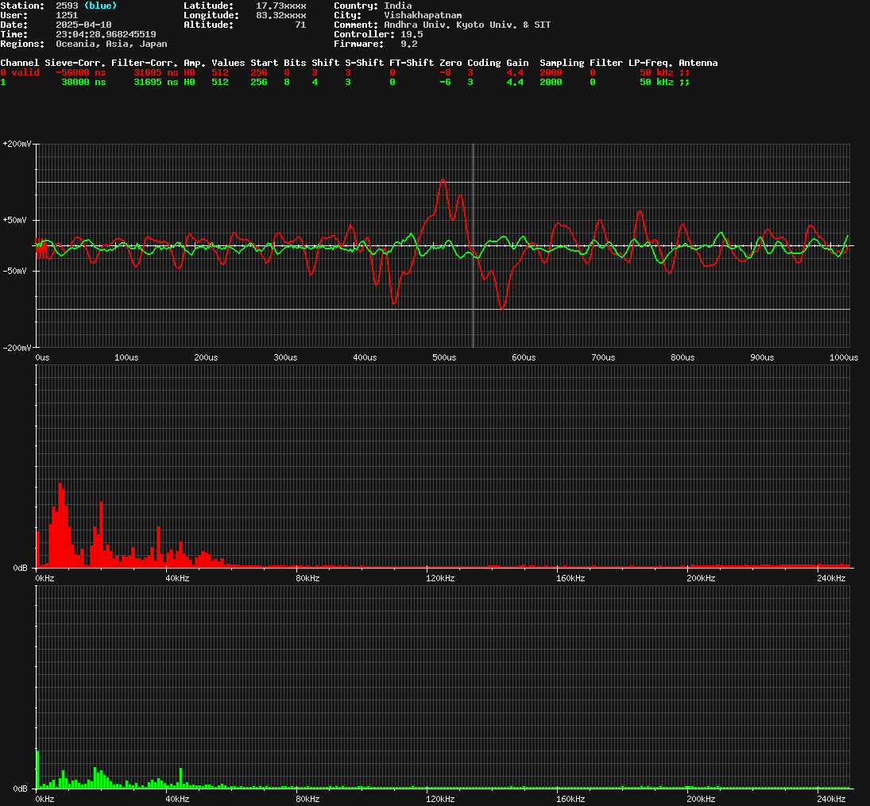Click the "Channel" column header
The image size is (870, 806).
[x=19, y=63]
